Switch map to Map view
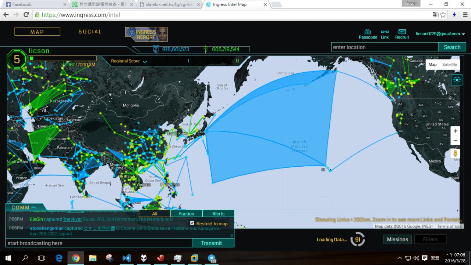The height and width of the screenshot is (265, 471). pos(432,65)
